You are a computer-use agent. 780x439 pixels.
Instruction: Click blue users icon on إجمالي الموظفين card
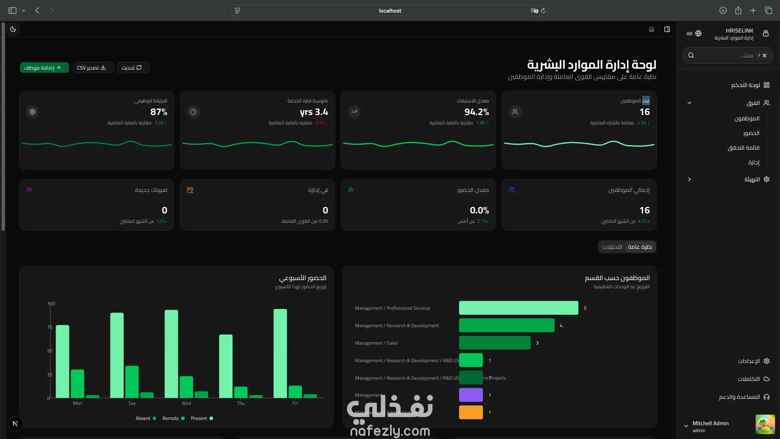512,190
